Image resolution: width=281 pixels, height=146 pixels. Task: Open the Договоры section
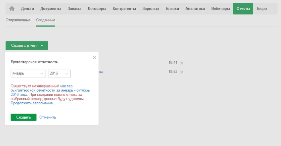pyautogui.click(x=97, y=9)
